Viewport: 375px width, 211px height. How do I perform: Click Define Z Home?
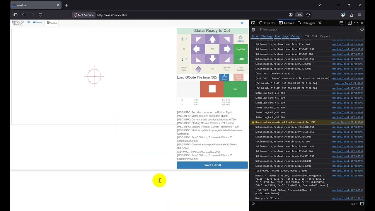click(184, 69)
